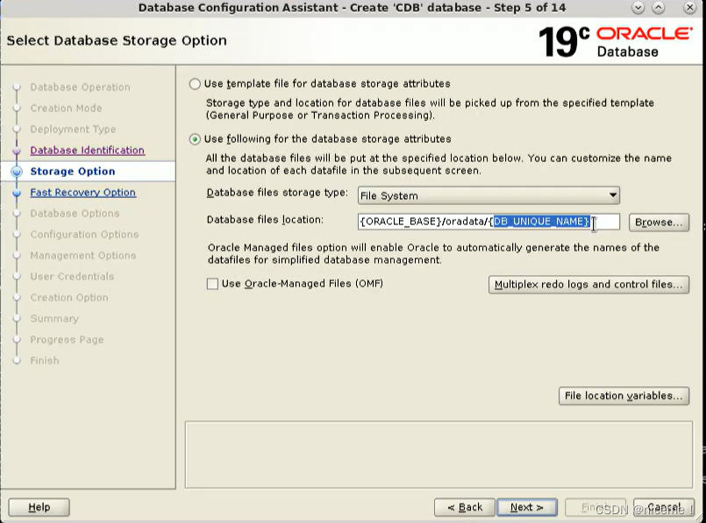Click the Database Operation step bullet
The height and width of the screenshot is (523, 706).
pyautogui.click(x=18, y=87)
